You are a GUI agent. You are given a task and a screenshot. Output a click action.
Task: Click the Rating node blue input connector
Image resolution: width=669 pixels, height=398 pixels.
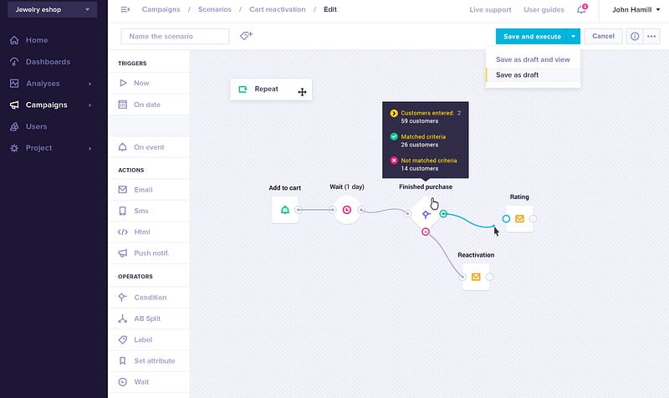506,219
